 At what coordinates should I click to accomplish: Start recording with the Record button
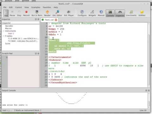(26, 13)
